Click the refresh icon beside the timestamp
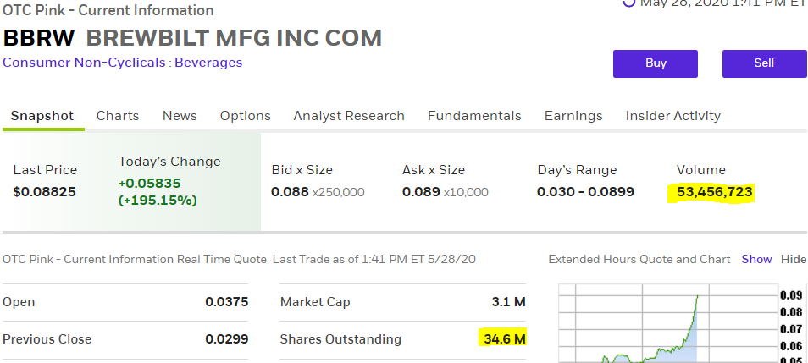This screenshot has height=363, width=808. [x=628, y=3]
